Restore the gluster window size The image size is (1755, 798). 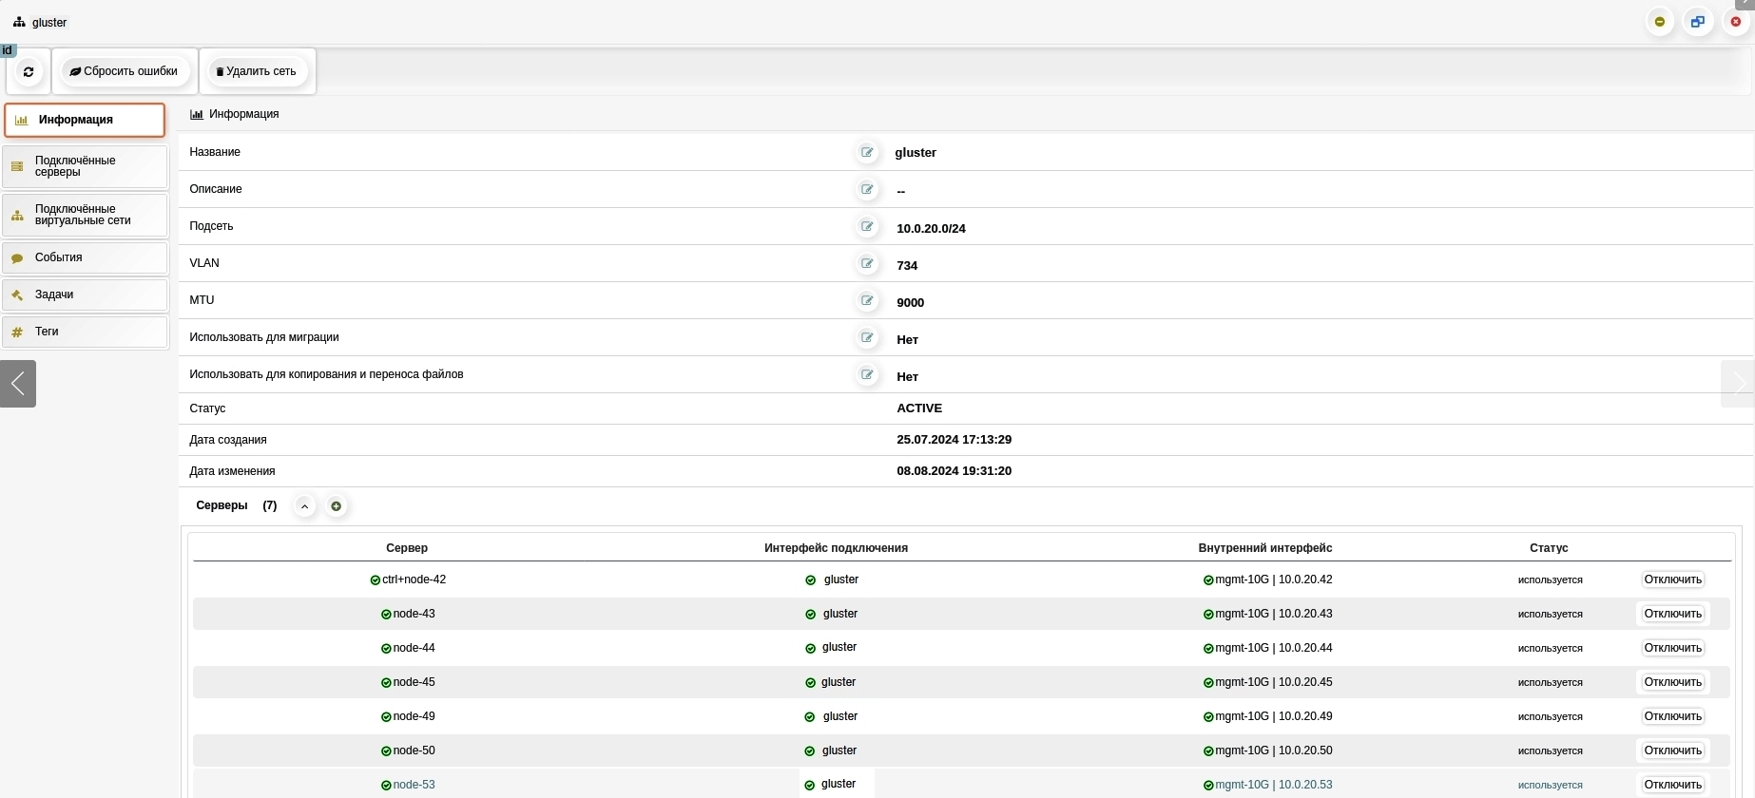(x=1698, y=22)
